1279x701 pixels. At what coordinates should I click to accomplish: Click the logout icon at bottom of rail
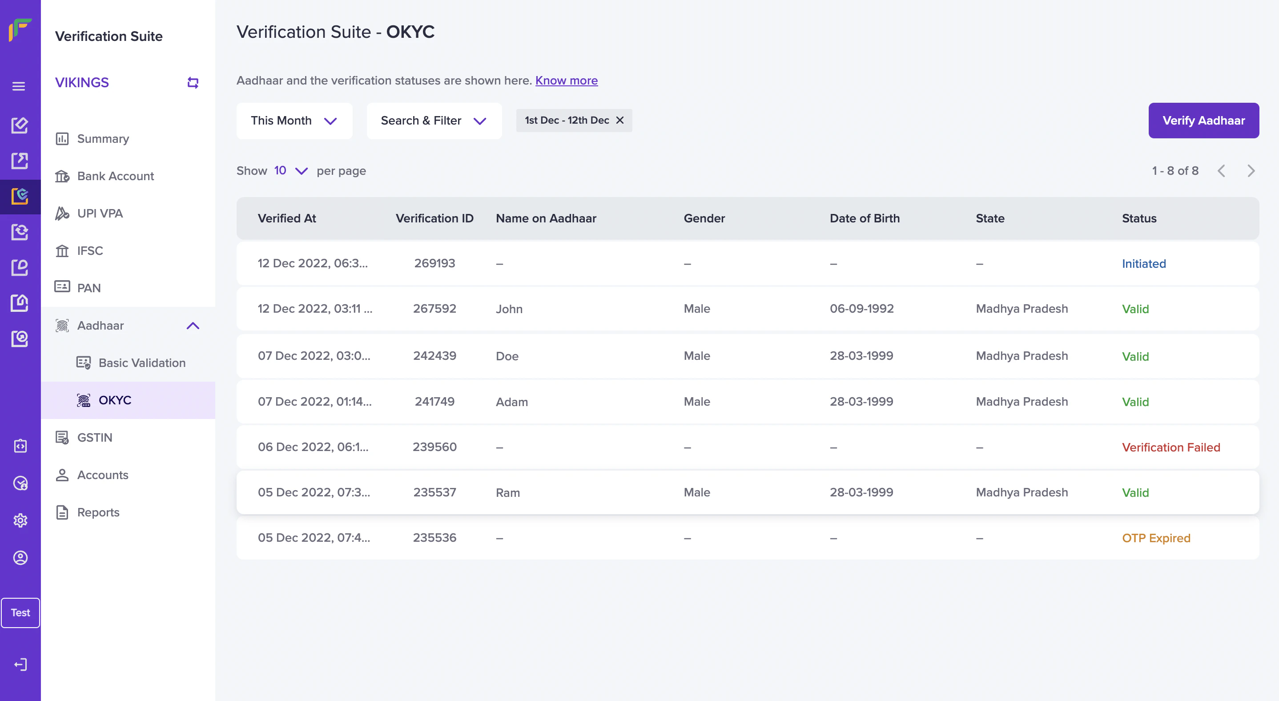coord(20,664)
